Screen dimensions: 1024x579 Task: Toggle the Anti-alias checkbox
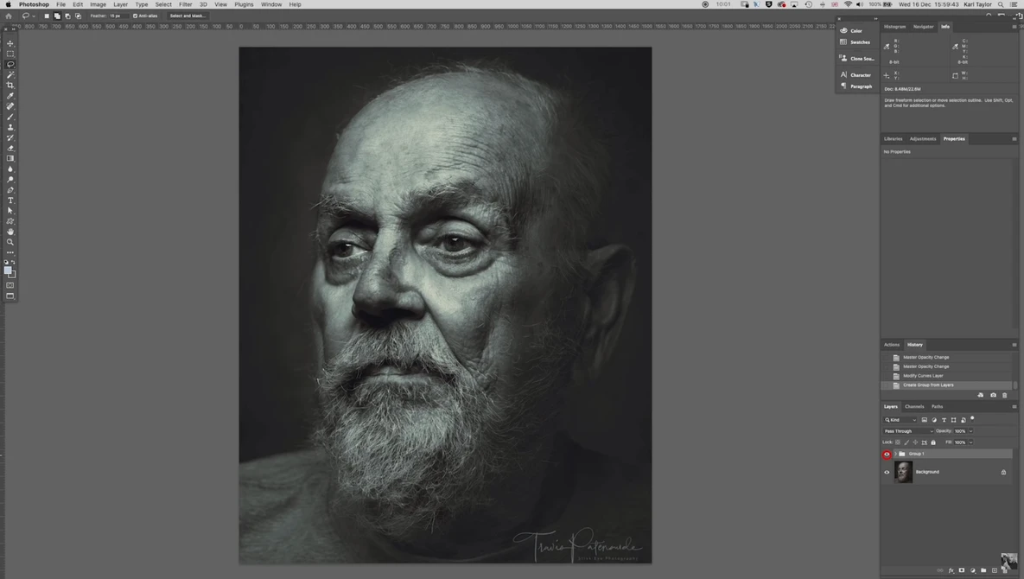pos(135,16)
